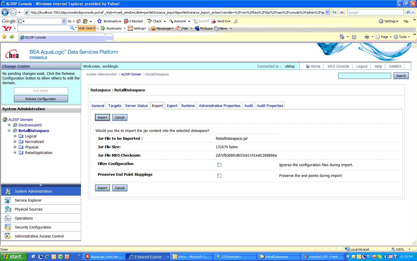Open the address bar URL dropdown
Viewport: 417px width, 261px height.
tap(327, 12)
